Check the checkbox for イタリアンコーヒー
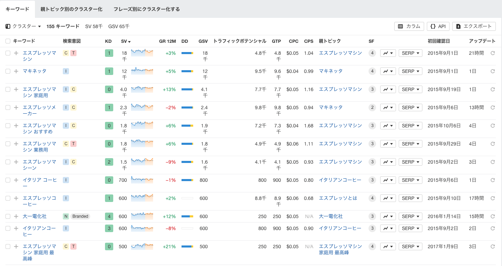This screenshot has height=266, width=502. coord(8,228)
